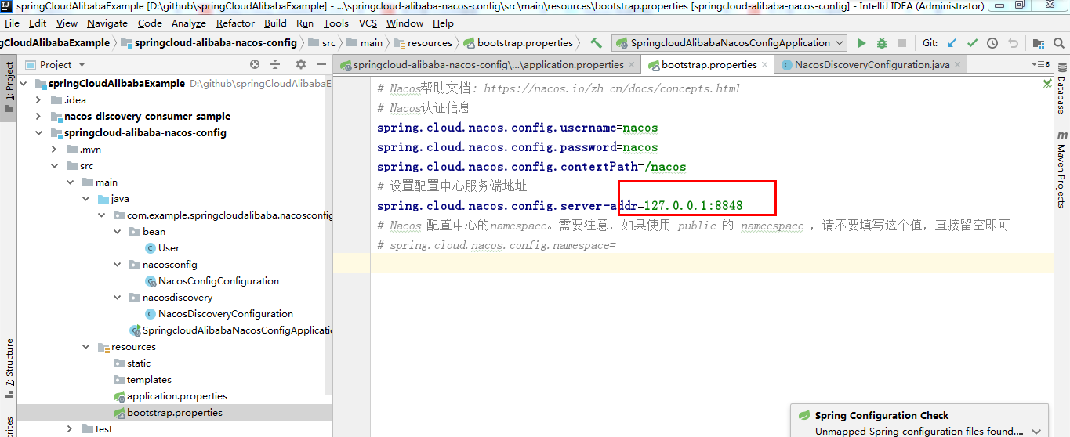Select the bootstrap.properties editor tab

(708, 65)
